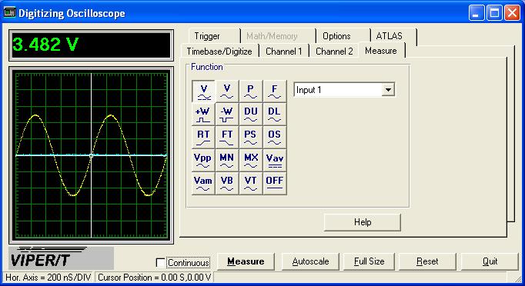Viewport: 525px width, 286px height.
Task: Select the Vpp peak-to-peak voltage function
Action: [203, 161]
